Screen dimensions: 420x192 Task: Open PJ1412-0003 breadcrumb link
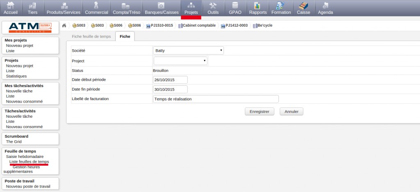(x=234, y=25)
